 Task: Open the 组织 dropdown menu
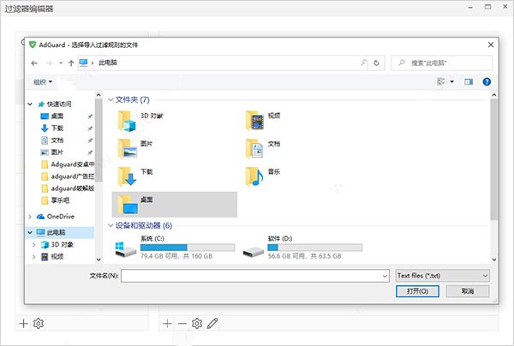43,82
